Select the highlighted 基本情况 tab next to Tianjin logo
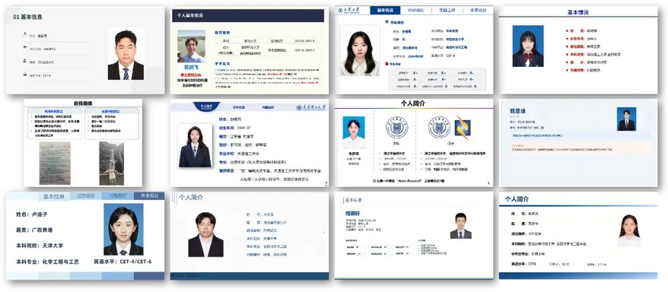Screen dimensions: 668x292 pos(385,10)
